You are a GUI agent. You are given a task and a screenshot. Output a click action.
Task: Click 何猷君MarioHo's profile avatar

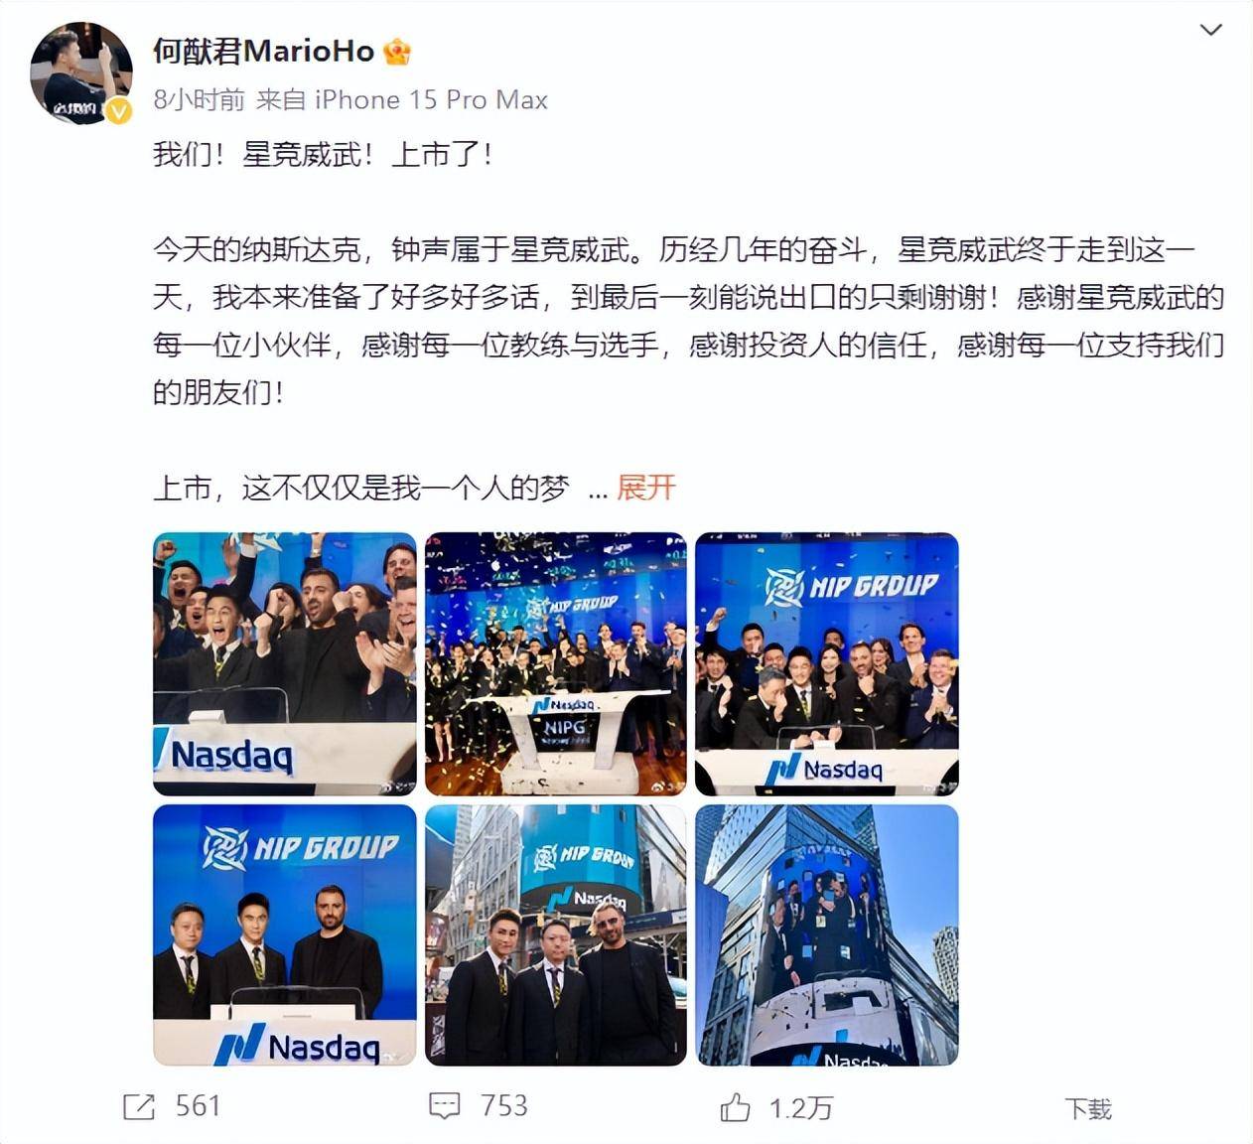[81, 73]
